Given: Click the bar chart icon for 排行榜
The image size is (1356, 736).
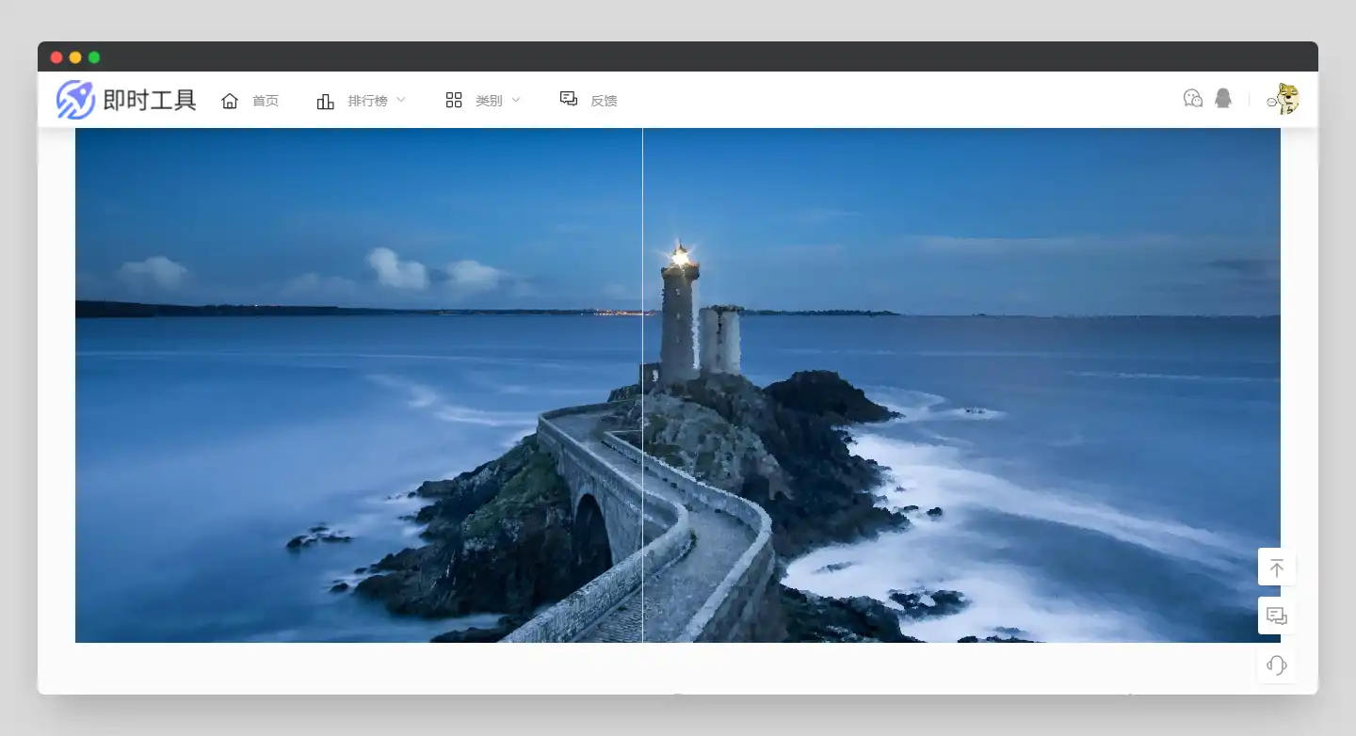Looking at the screenshot, I should click(x=325, y=101).
